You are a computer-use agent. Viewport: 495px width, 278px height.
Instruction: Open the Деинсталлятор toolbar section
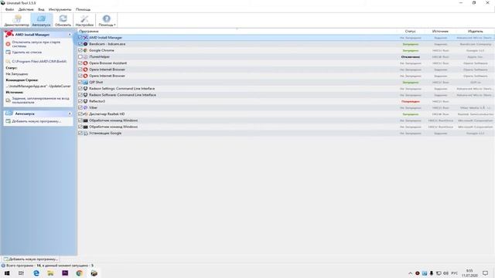pyautogui.click(x=17, y=20)
